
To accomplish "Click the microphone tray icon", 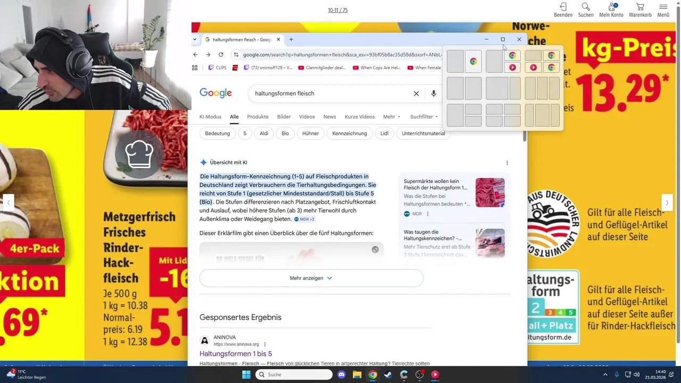I will tap(617, 374).
